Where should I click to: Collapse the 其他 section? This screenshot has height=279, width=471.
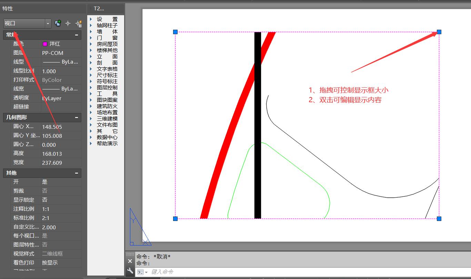77,173
